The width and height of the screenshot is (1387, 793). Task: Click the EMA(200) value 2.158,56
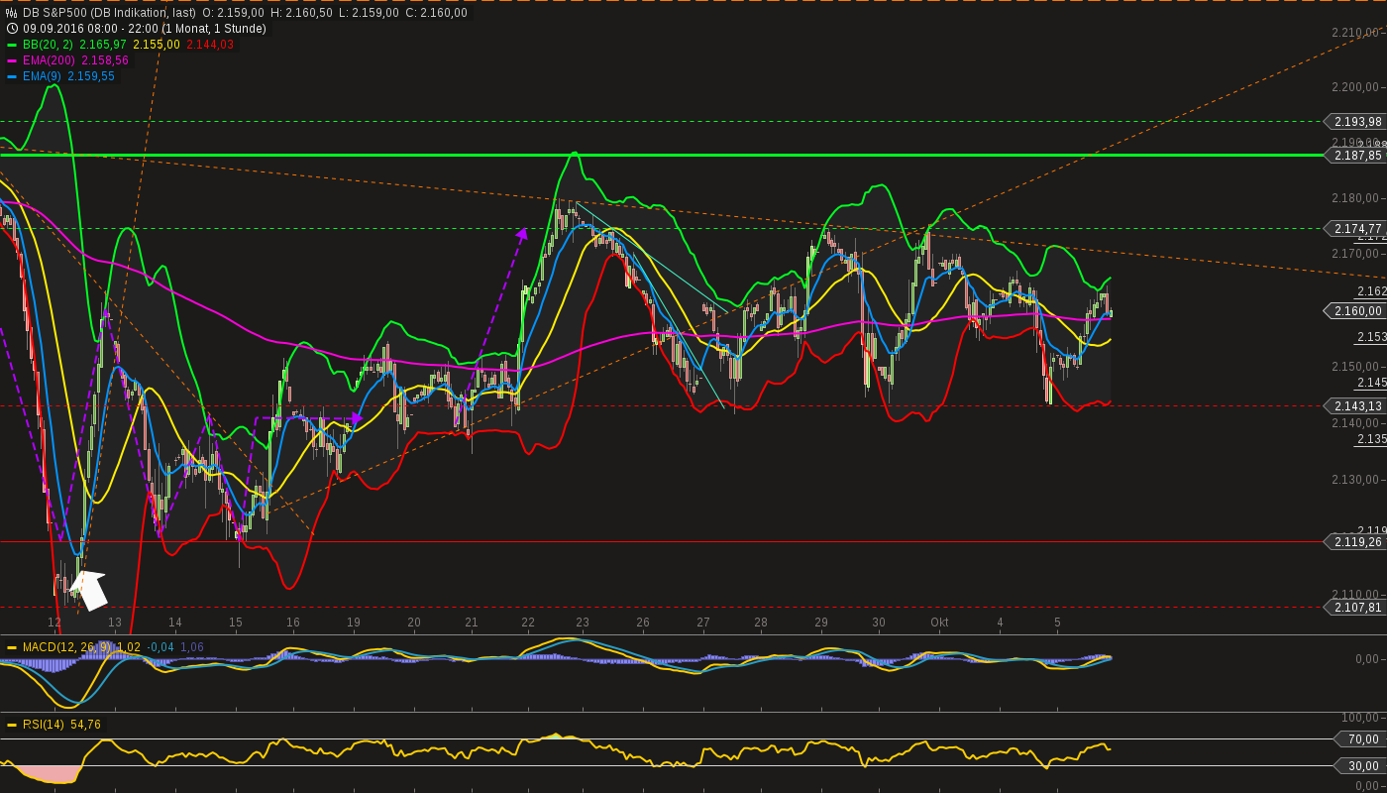tap(104, 60)
